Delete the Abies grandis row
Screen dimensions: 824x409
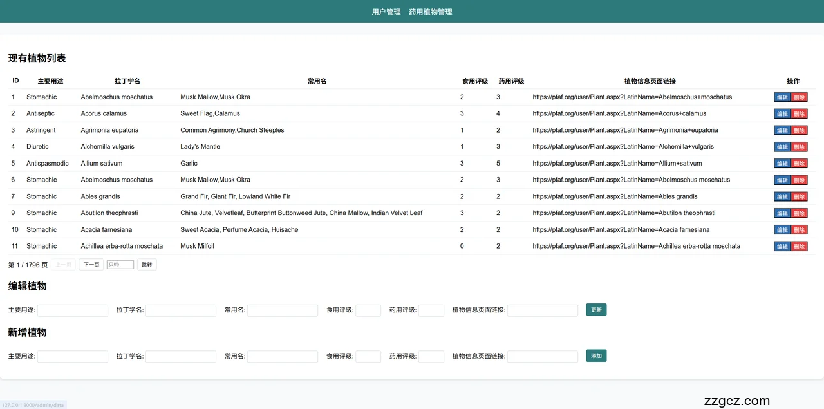(x=799, y=196)
